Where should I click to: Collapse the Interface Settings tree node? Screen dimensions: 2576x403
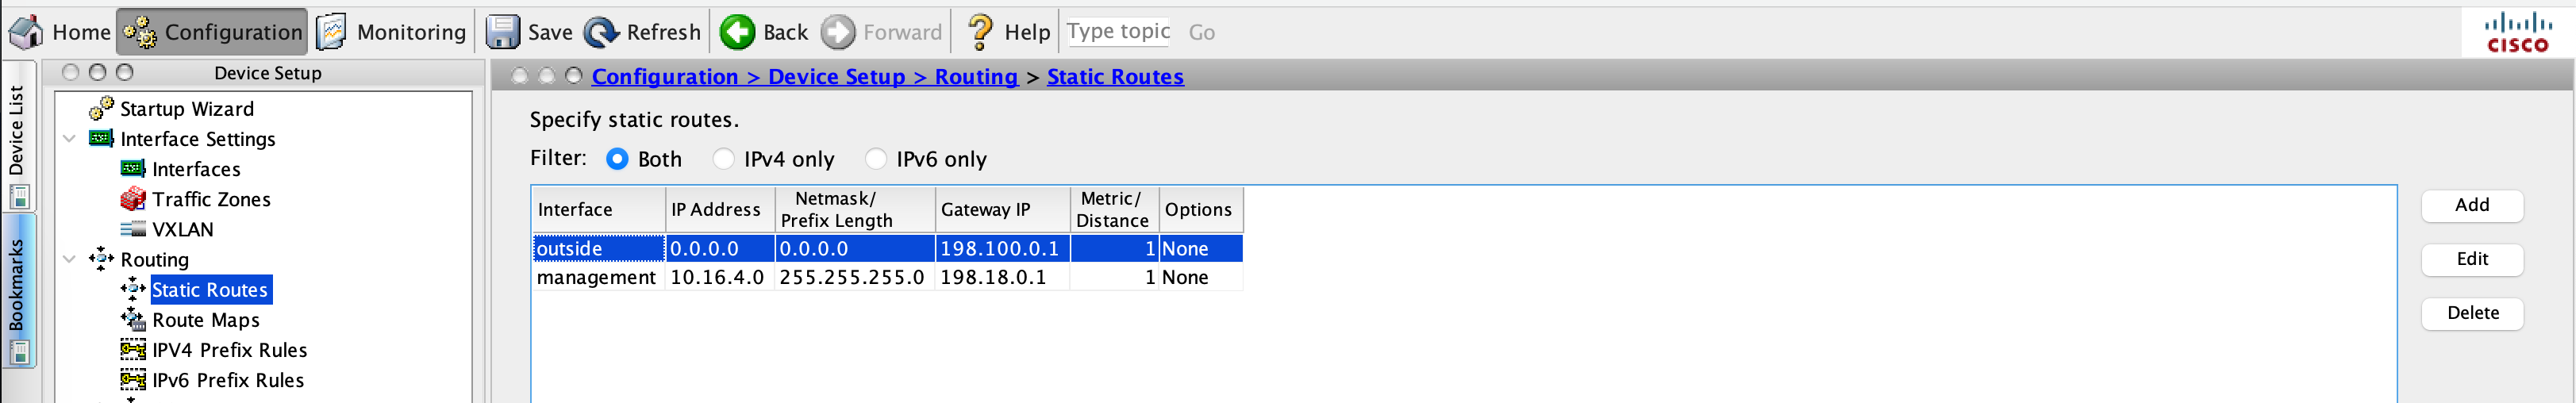click(69, 139)
